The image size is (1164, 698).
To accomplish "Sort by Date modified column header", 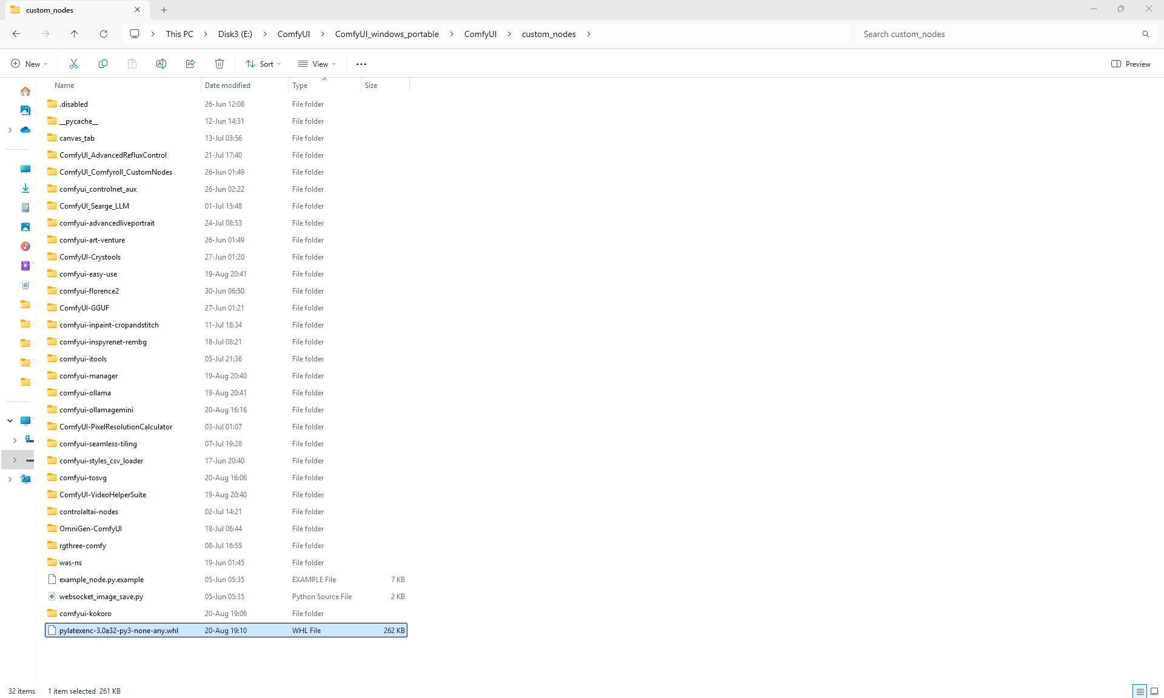I will [227, 86].
